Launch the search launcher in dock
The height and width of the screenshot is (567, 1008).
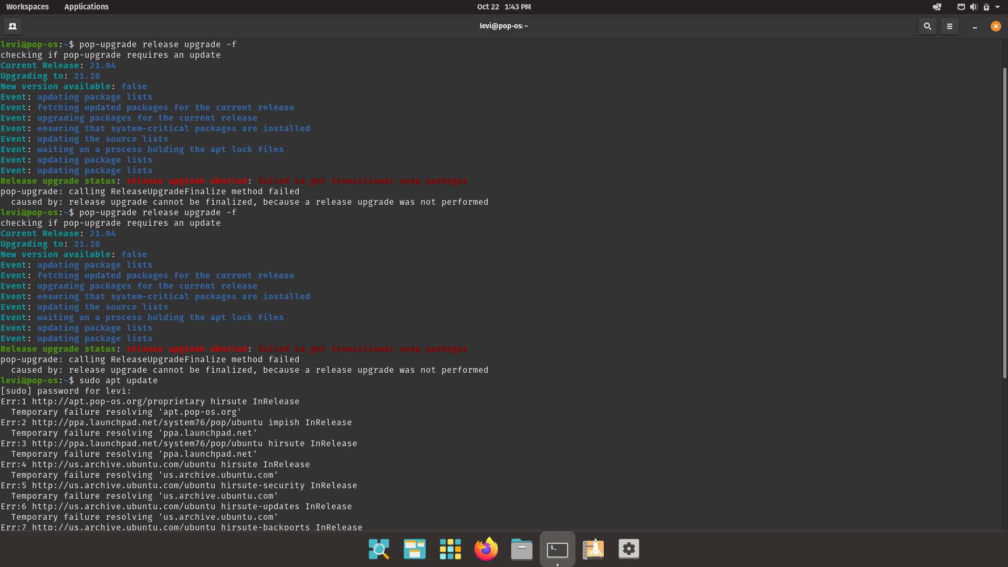[x=379, y=549]
